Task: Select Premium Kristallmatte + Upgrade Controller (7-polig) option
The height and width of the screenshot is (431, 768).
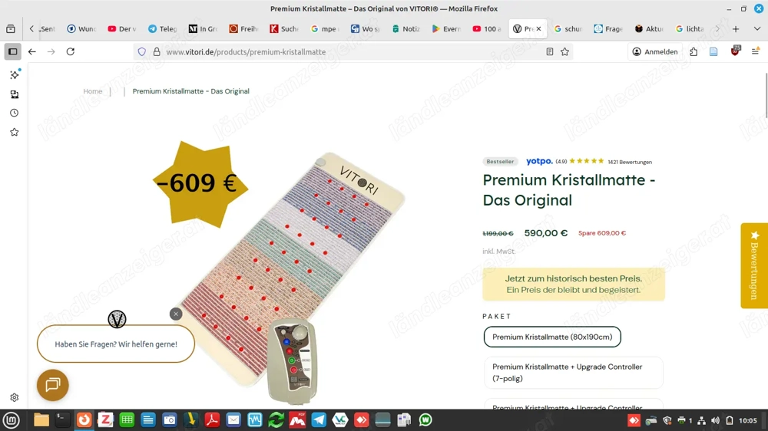Action: click(573, 372)
